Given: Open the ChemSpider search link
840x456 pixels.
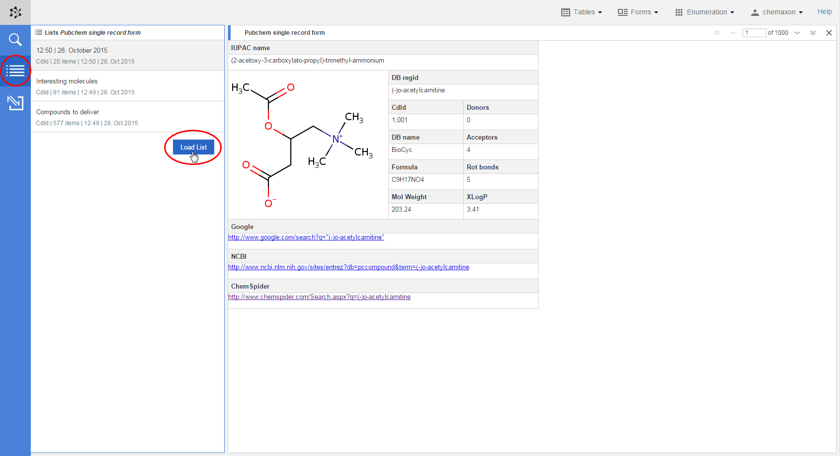Looking at the screenshot, I should tap(319, 297).
